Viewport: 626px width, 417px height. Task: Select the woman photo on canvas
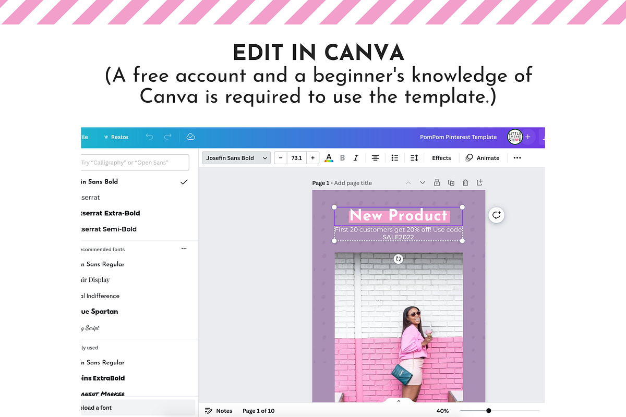(399, 327)
